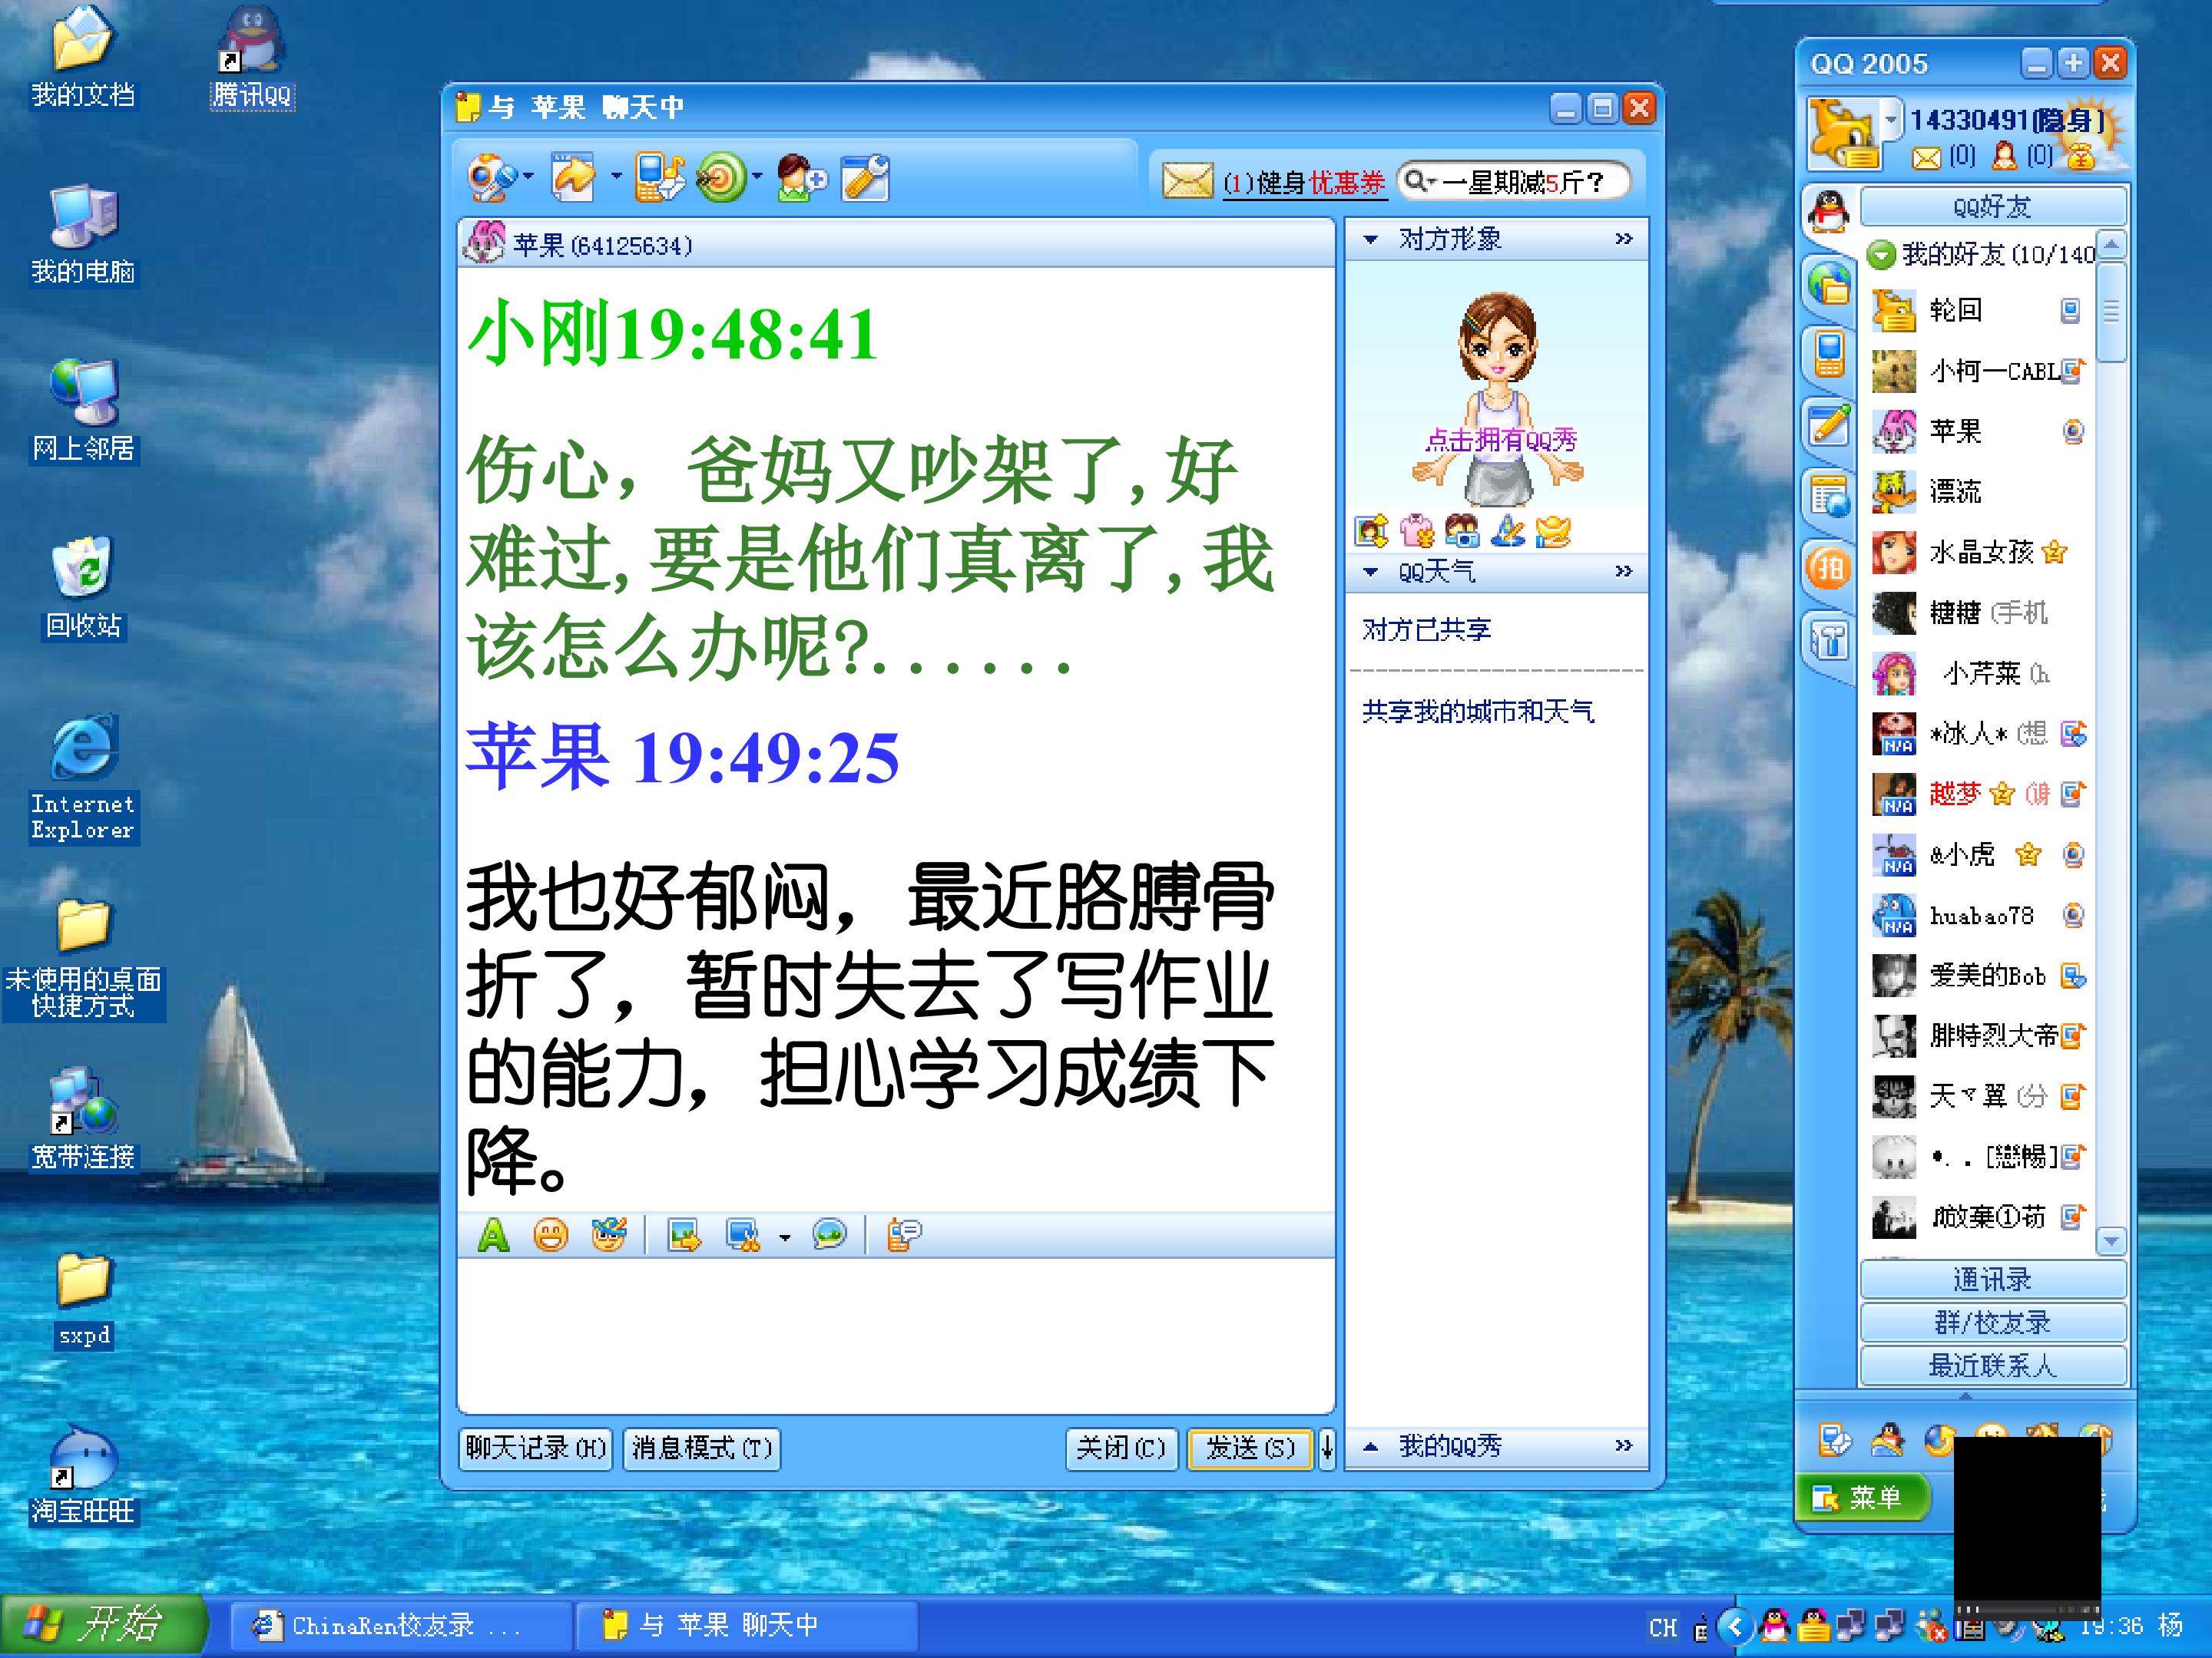Click the send file icon in chat toolbar
Image resolution: width=2212 pixels, height=1658 pixels.
pos(575,178)
